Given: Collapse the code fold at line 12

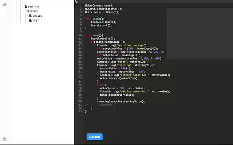Looking at the screenshot, I should (83, 42).
